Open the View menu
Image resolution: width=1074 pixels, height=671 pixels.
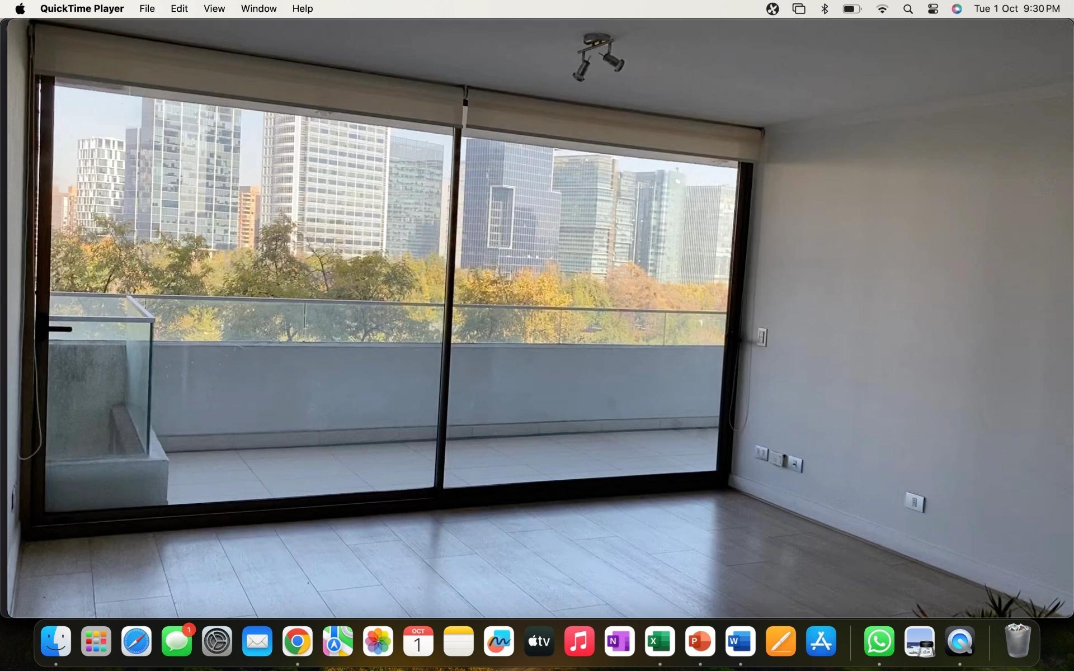coord(214,9)
